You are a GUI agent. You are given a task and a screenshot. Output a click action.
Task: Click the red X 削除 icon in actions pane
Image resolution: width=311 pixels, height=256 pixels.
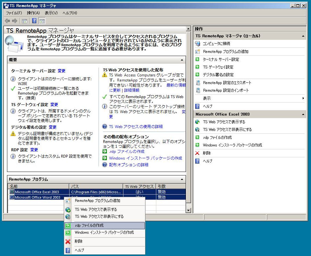197,153
